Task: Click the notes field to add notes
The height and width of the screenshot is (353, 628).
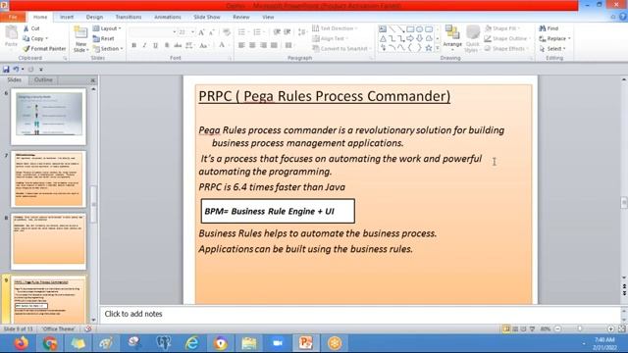Action: (360, 314)
